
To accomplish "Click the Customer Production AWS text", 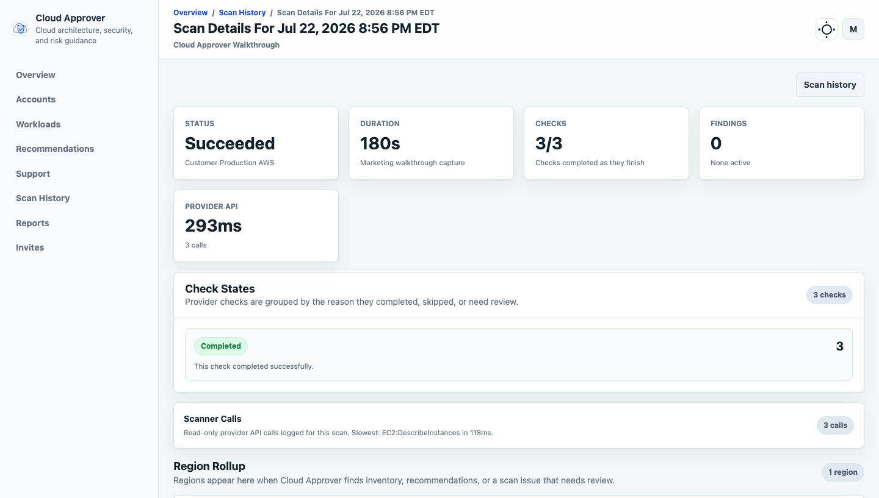I will 230,163.
